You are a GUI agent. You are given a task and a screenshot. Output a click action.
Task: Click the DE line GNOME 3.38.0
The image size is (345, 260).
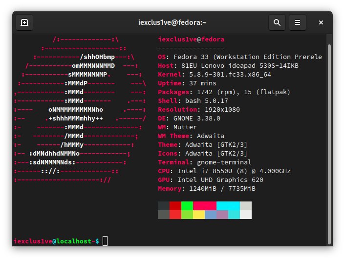[x=189, y=119]
